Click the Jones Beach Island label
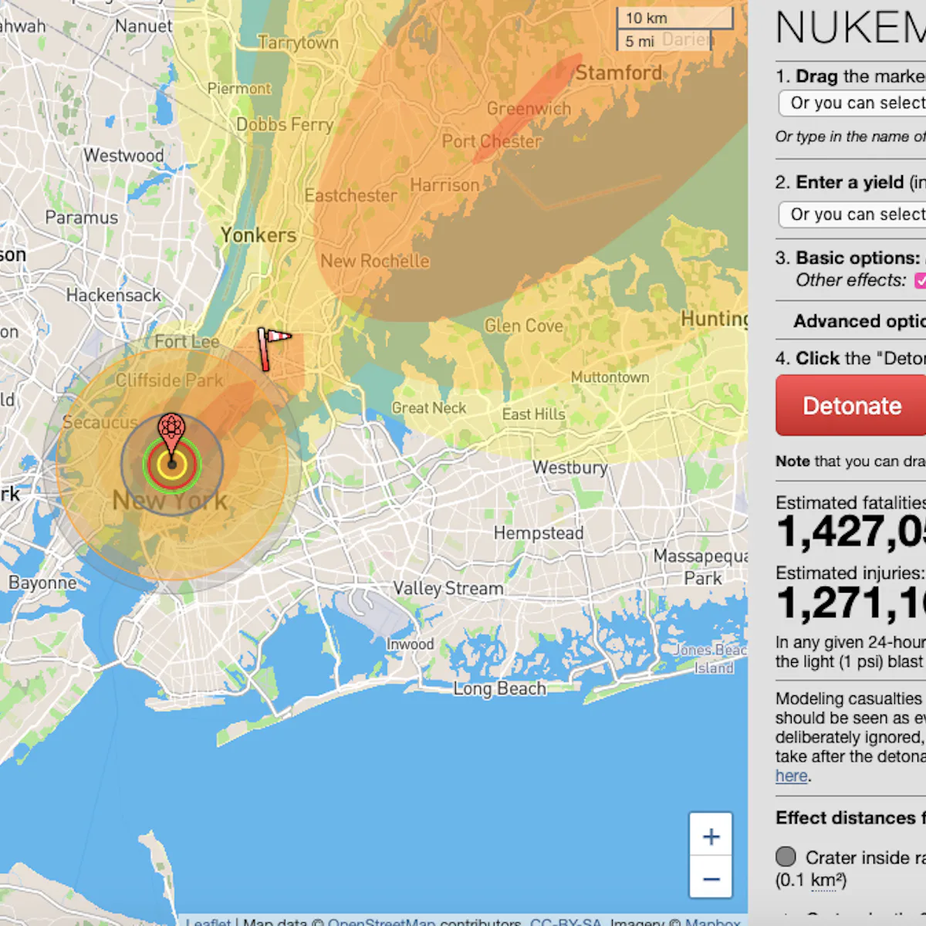 [711, 659]
